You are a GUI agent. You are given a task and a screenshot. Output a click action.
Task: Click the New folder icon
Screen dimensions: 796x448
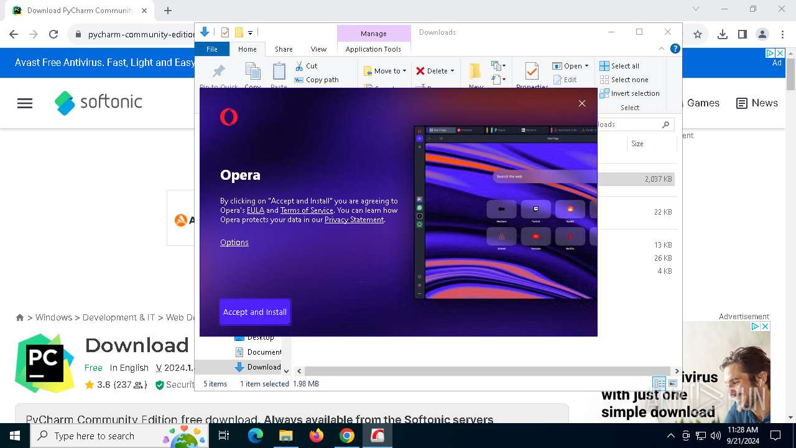pyautogui.click(x=476, y=70)
